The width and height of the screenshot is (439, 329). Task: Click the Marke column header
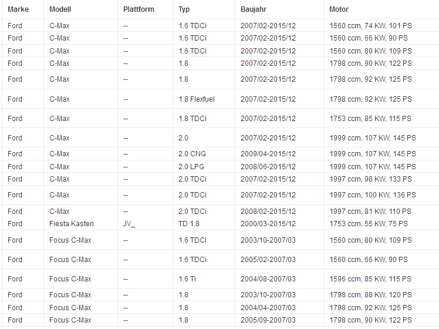tap(18, 9)
